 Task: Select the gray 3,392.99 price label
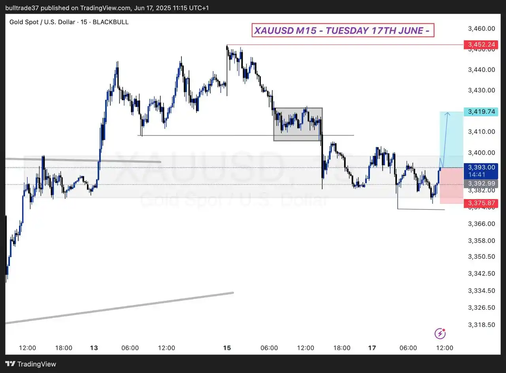[x=481, y=183]
